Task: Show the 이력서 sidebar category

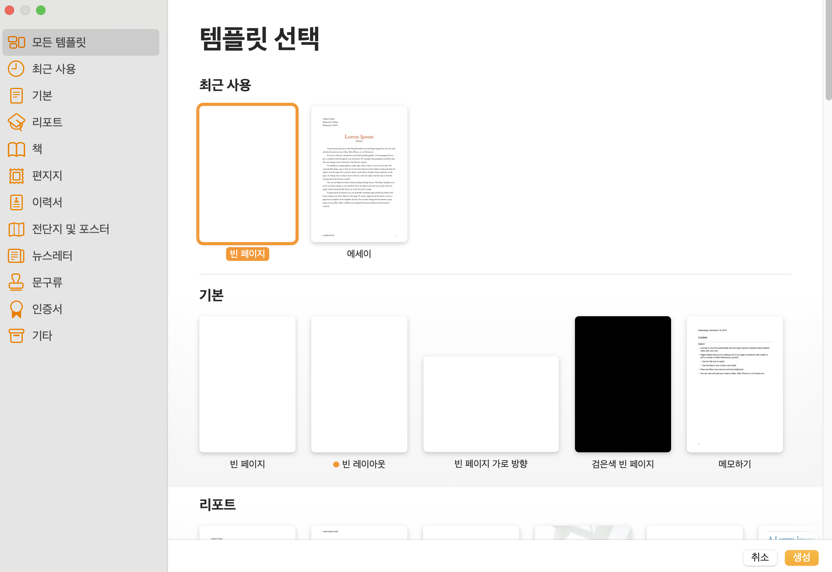Action: coord(81,202)
